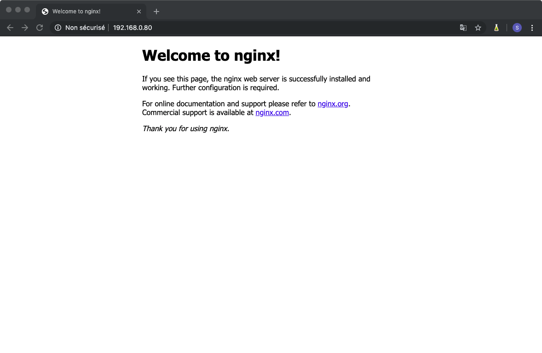Open Chrome's three-dot menu
The height and width of the screenshot is (353, 542).
[x=532, y=28]
